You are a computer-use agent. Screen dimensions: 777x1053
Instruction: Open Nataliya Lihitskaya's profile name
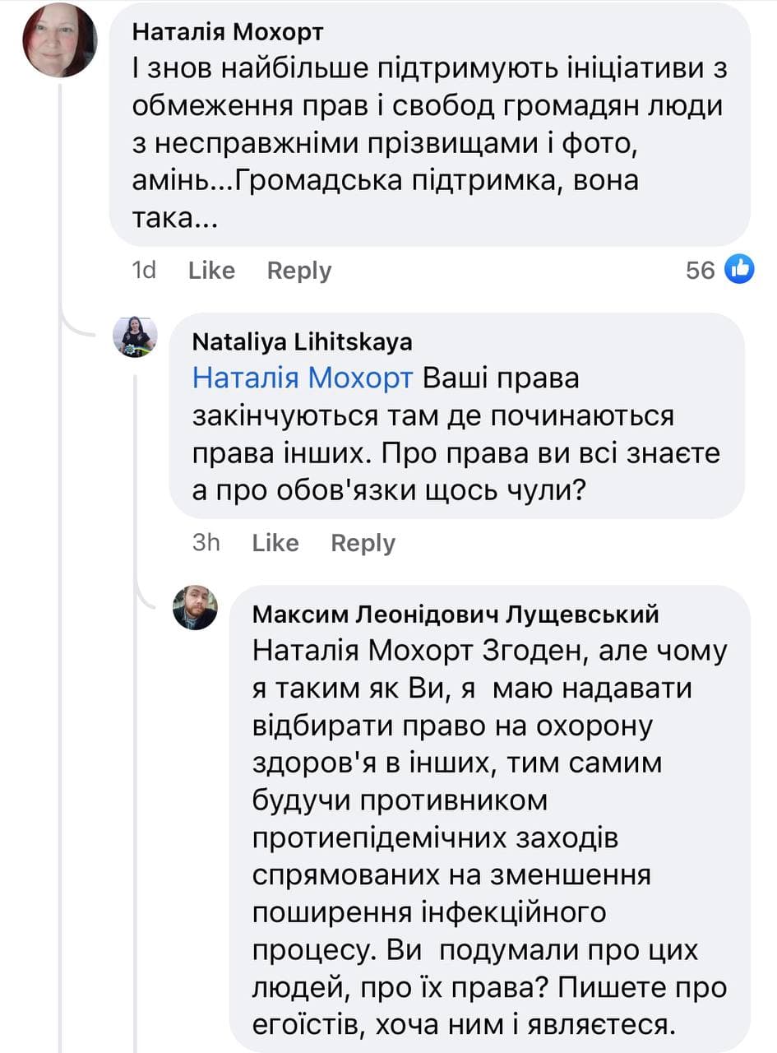pyautogui.click(x=302, y=341)
